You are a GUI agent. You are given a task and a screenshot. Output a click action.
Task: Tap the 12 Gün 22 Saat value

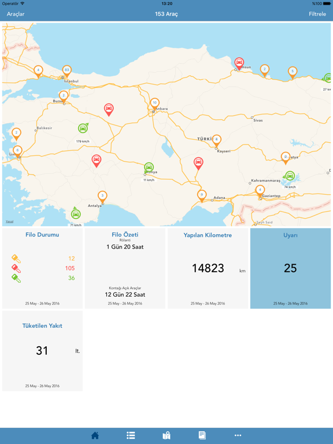[125, 294]
